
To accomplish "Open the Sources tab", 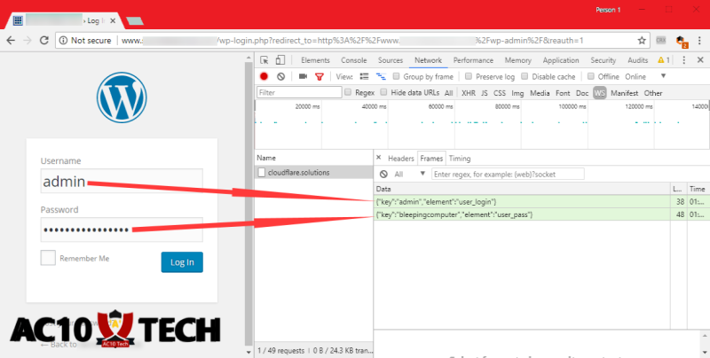I will point(390,60).
